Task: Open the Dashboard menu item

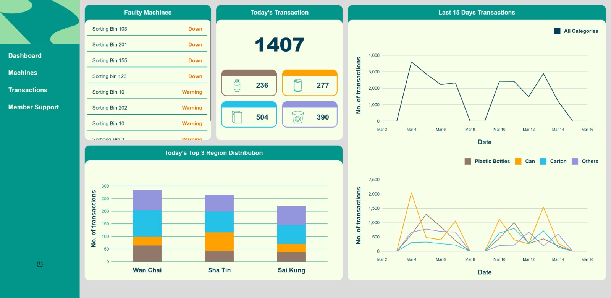Action: pyautogui.click(x=25, y=56)
